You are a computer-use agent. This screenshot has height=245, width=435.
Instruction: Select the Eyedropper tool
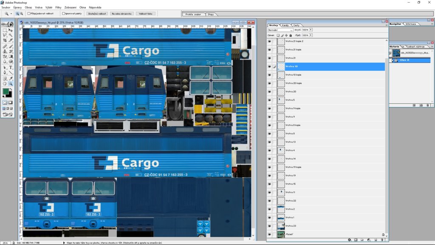(x=11, y=79)
